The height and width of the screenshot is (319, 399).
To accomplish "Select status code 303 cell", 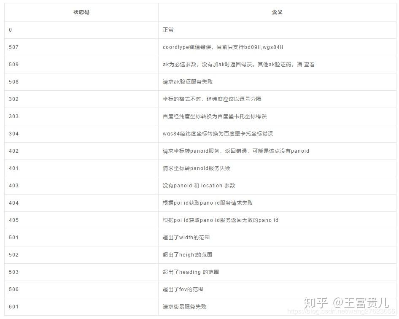I will [81, 116].
